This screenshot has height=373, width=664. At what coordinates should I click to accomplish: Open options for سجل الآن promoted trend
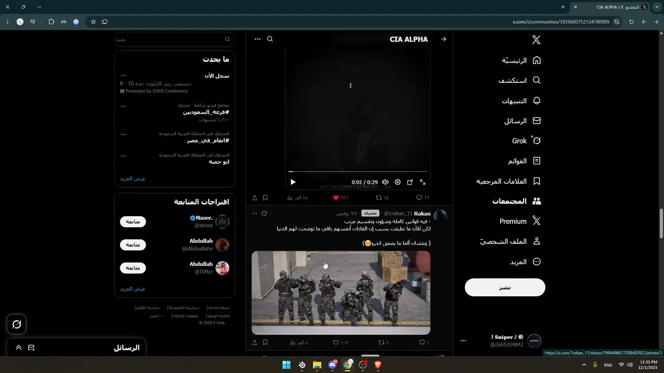[x=123, y=76]
